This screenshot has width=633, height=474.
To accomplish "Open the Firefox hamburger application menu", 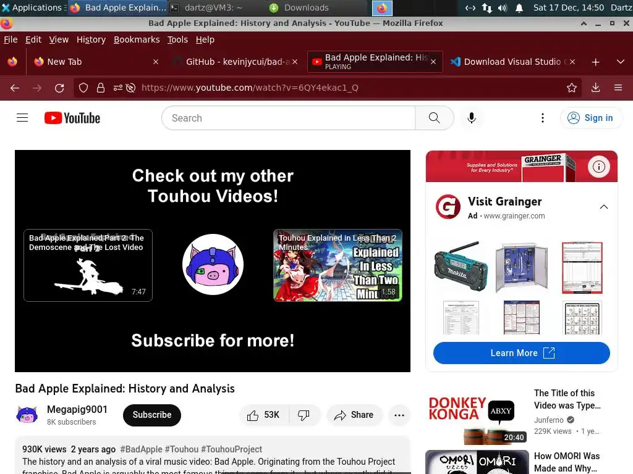I will [x=618, y=88].
